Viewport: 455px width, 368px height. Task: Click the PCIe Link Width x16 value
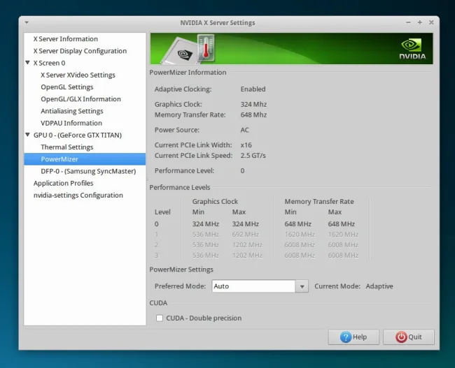246,145
